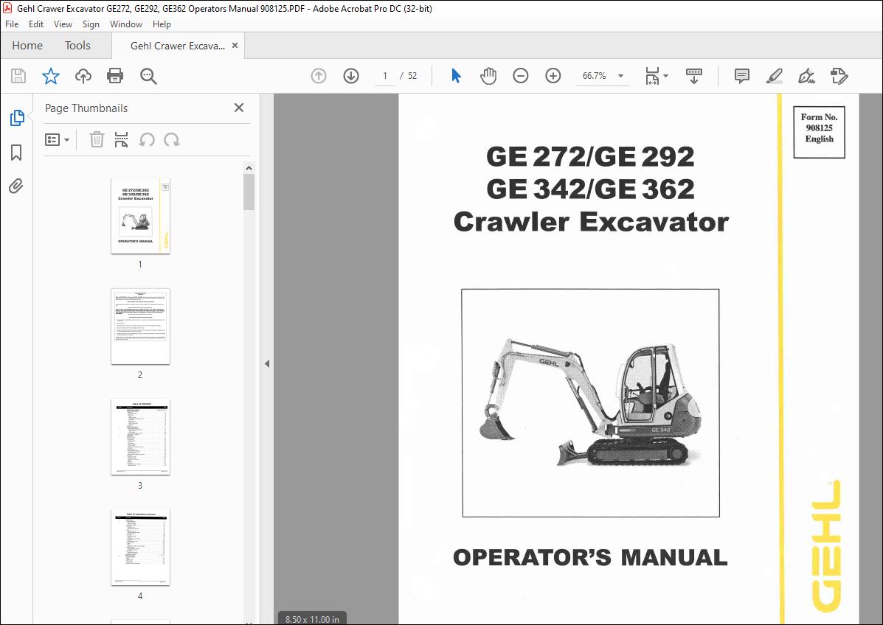Zoom out with minus button
The width and height of the screenshot is (883, 625).
coord(520,76)
